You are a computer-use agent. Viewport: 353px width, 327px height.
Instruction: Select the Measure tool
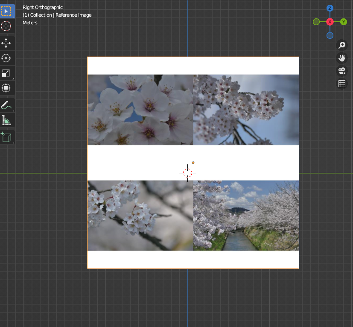(6, 120)
